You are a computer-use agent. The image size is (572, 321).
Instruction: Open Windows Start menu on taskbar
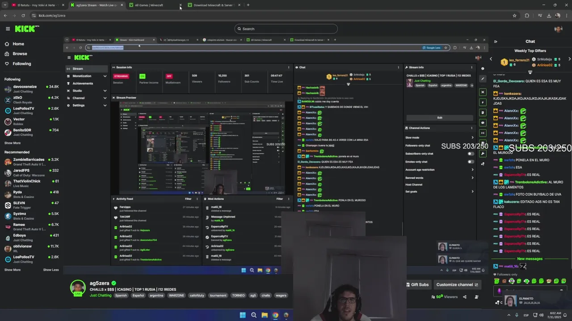[243, 315]
